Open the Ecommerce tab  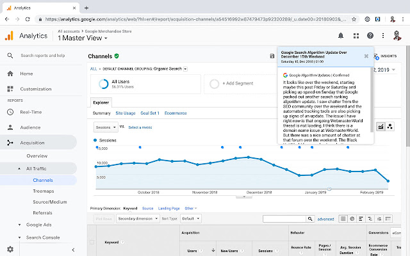[x=175, y=113]
